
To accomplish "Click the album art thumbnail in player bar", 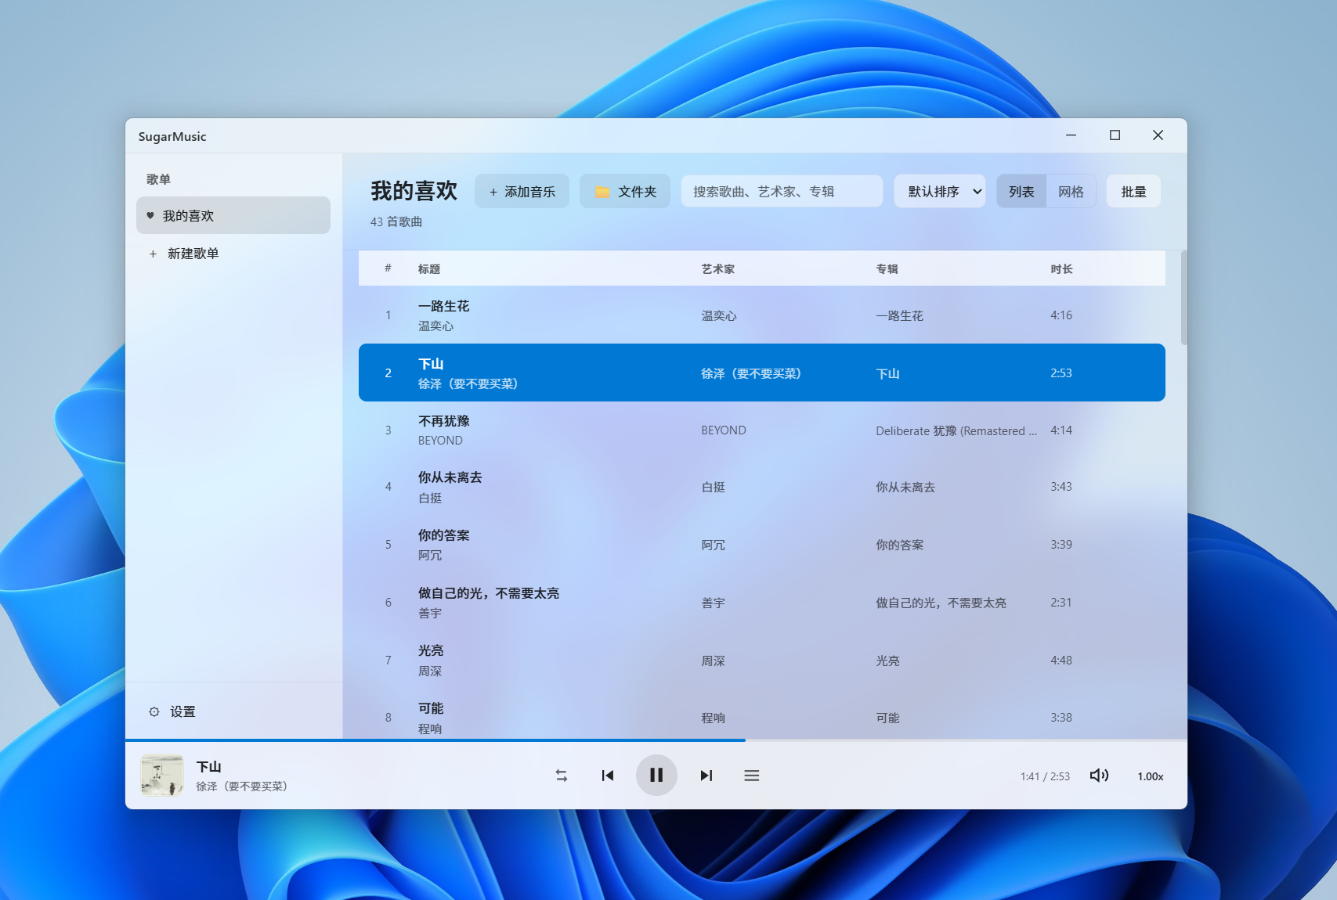I will pos(162,775).
